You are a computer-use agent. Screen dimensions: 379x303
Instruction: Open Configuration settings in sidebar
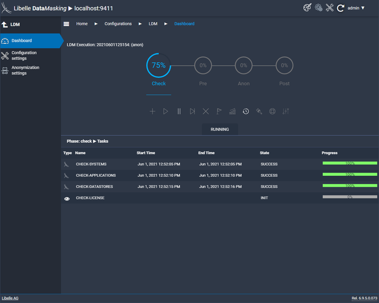tap(24, 56)
